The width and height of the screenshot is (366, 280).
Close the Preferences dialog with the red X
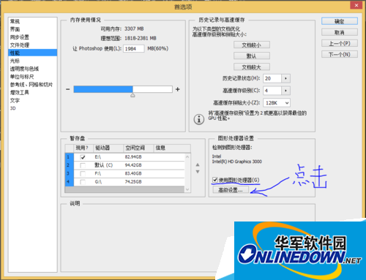tap(356, 5)
